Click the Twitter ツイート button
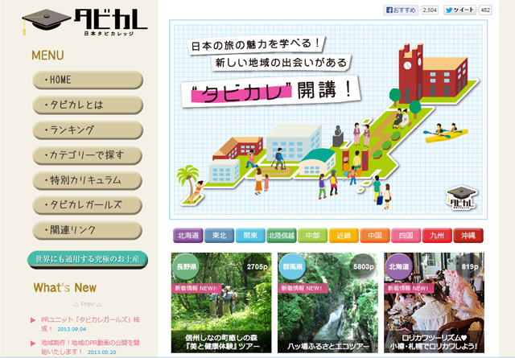The width and height of the screenshot is (515, 358). coord(459,10)
